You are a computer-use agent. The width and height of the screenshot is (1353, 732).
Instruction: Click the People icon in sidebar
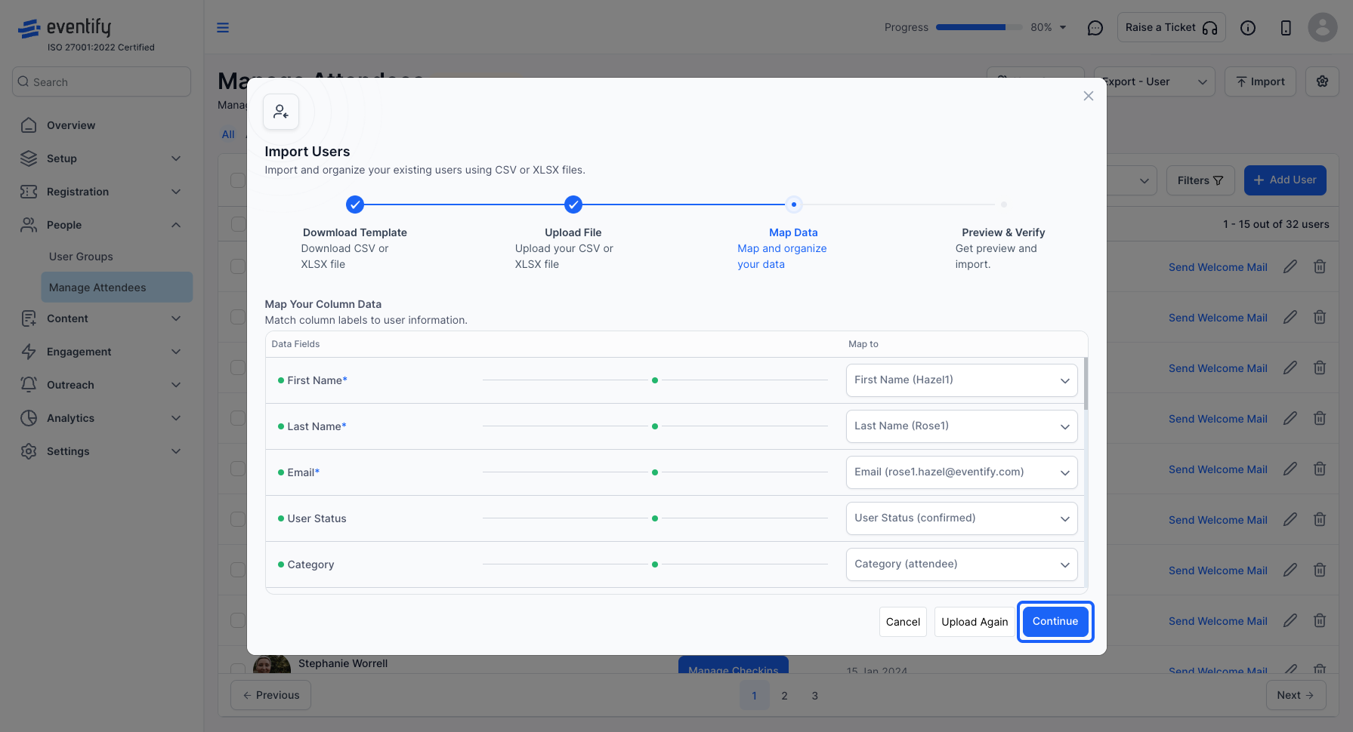29,225
